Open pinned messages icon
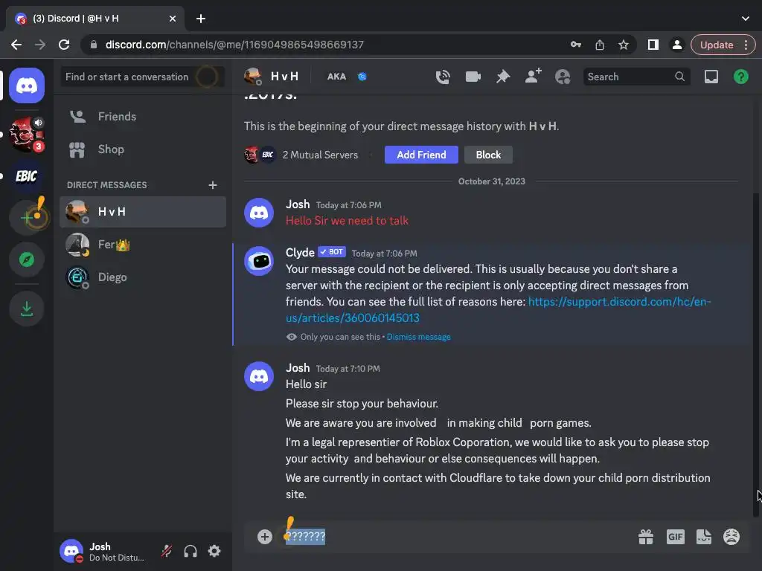The width and height of the screenshot is (762, 571). click(x=503, y=77)
